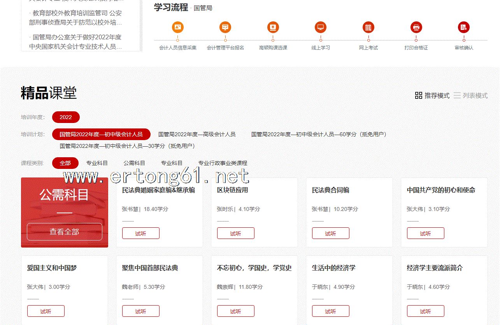Image resolution: width=500 pixels, height=325 pixels.
Task: Click the 网上考试 step icon
Action: pos(368,27)
